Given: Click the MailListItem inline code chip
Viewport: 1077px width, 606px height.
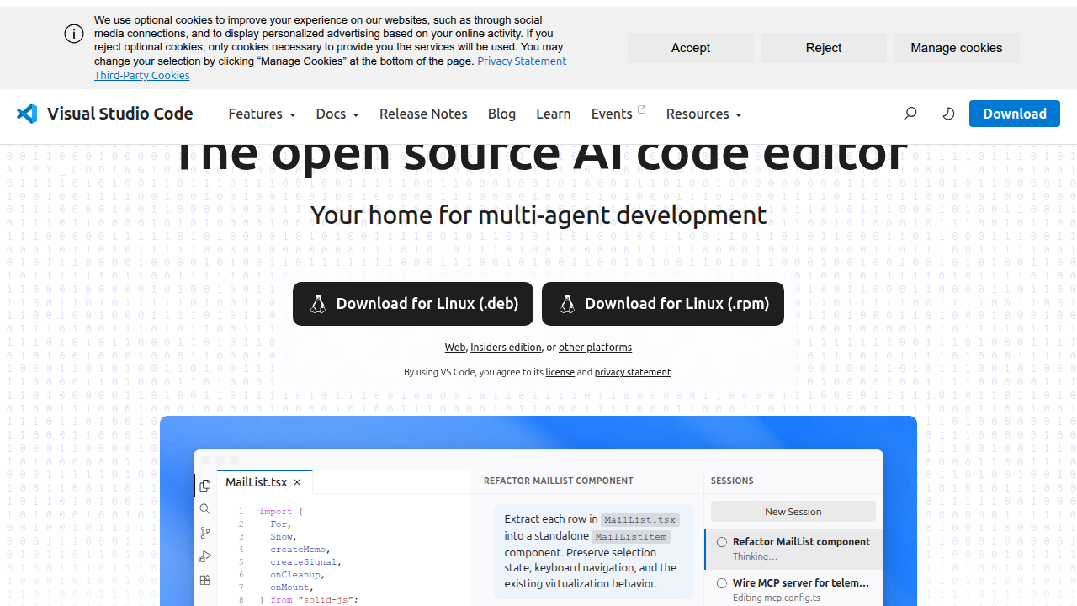Looking at the screenshot, I should click(x=631, y=536).
